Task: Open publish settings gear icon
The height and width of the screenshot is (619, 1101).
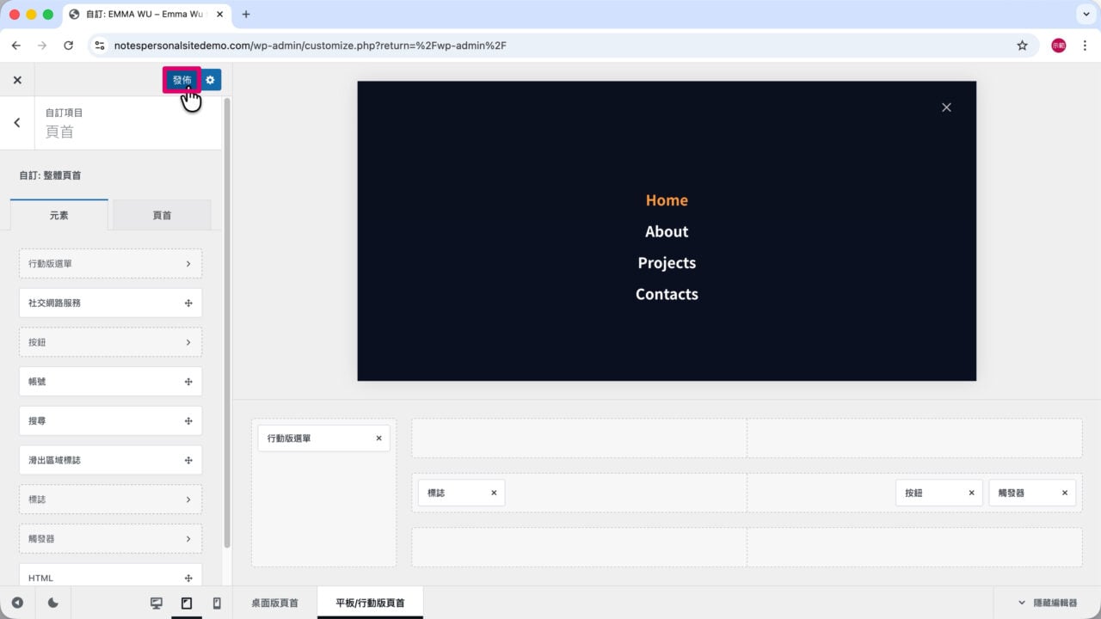Action: 210,80
